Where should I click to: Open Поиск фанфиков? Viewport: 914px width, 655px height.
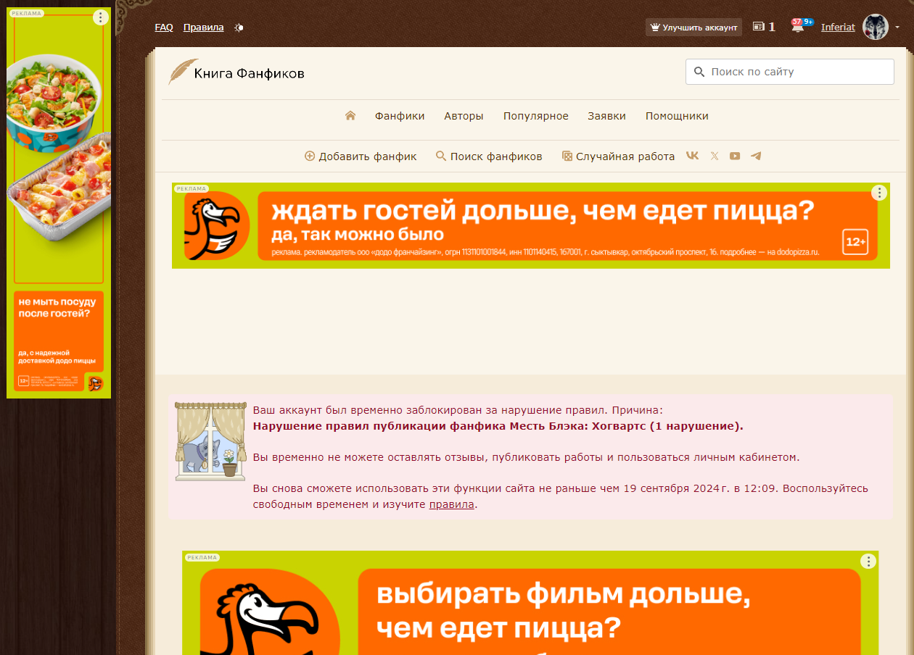coord(489,157)
